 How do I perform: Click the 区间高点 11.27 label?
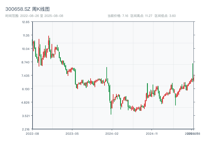(x=141, y=16)
